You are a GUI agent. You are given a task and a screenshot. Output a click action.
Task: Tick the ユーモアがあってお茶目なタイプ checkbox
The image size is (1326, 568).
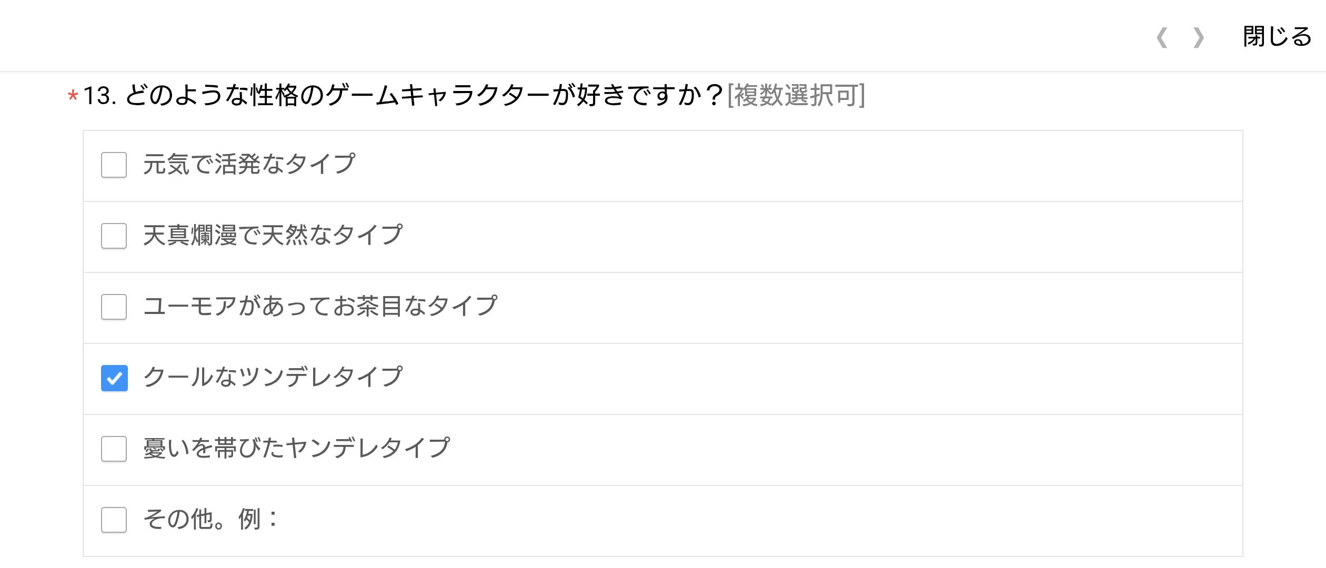[114, 307]
